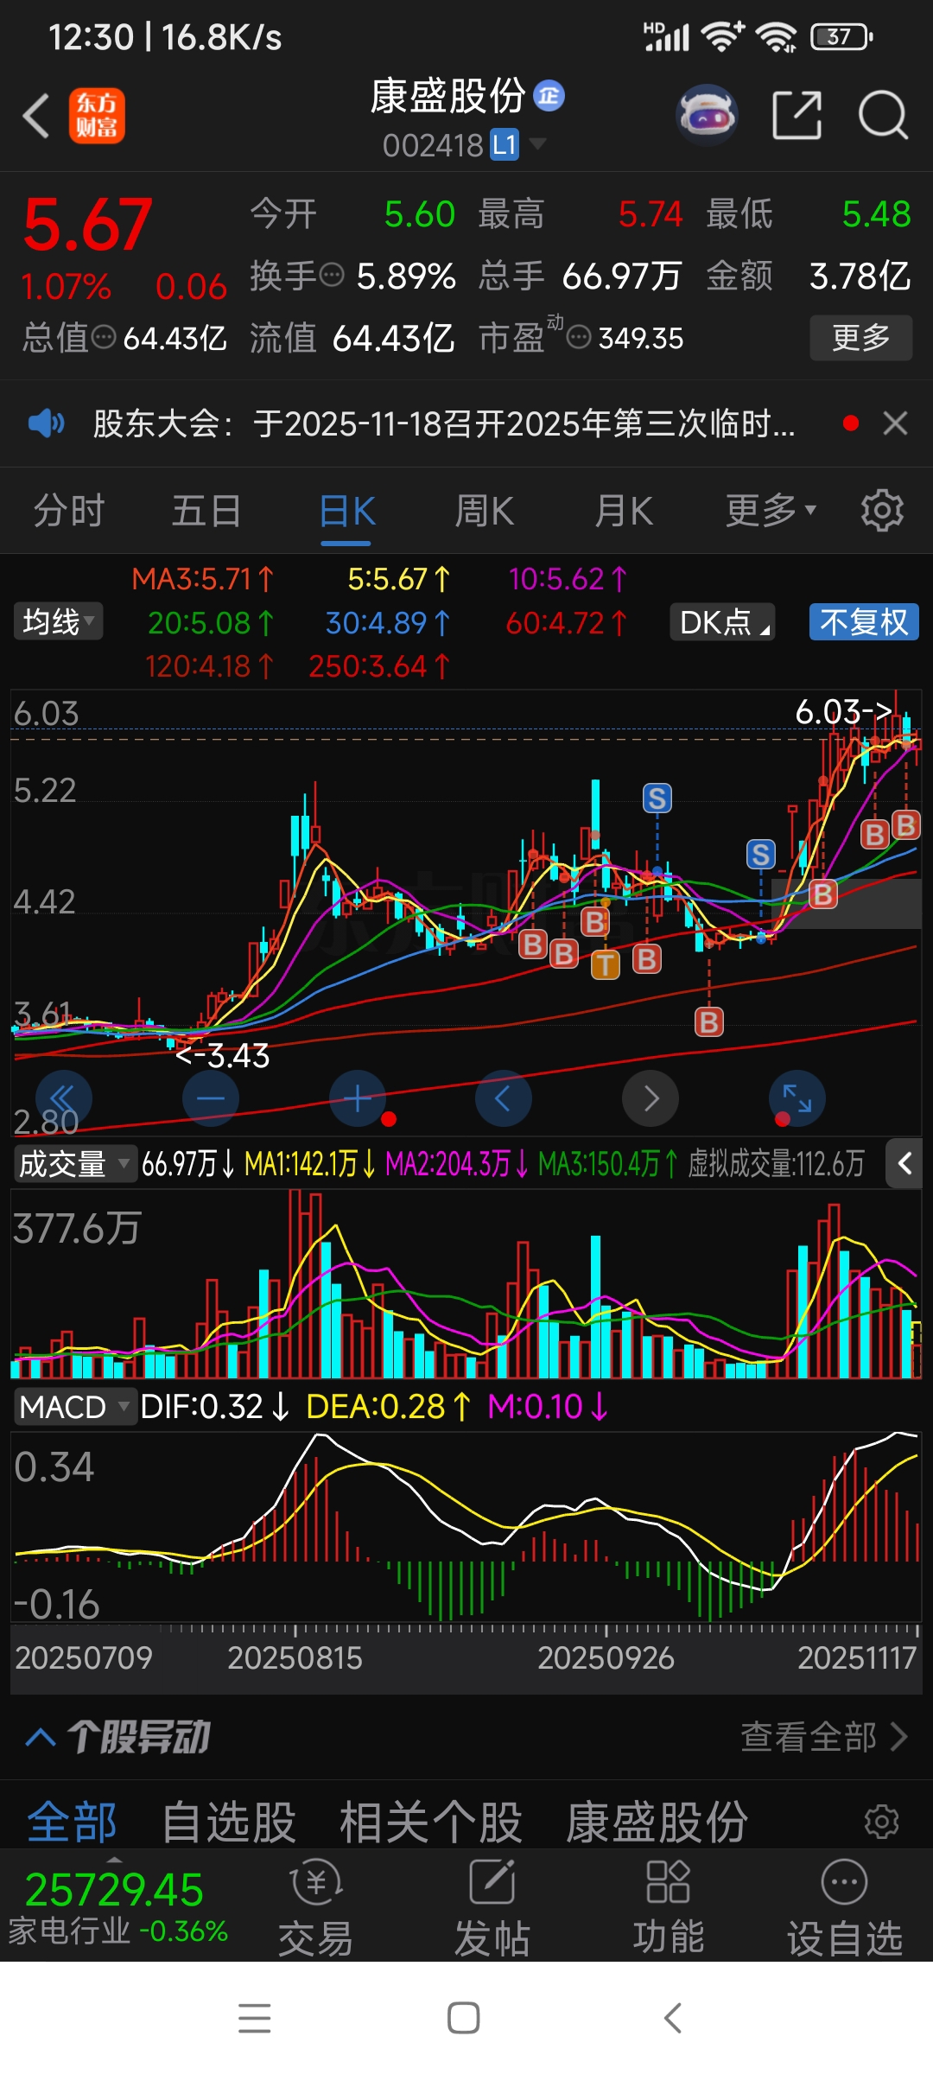Tap the S sell marker near 5.22
Screen dimensions: 933x2074
657,798
